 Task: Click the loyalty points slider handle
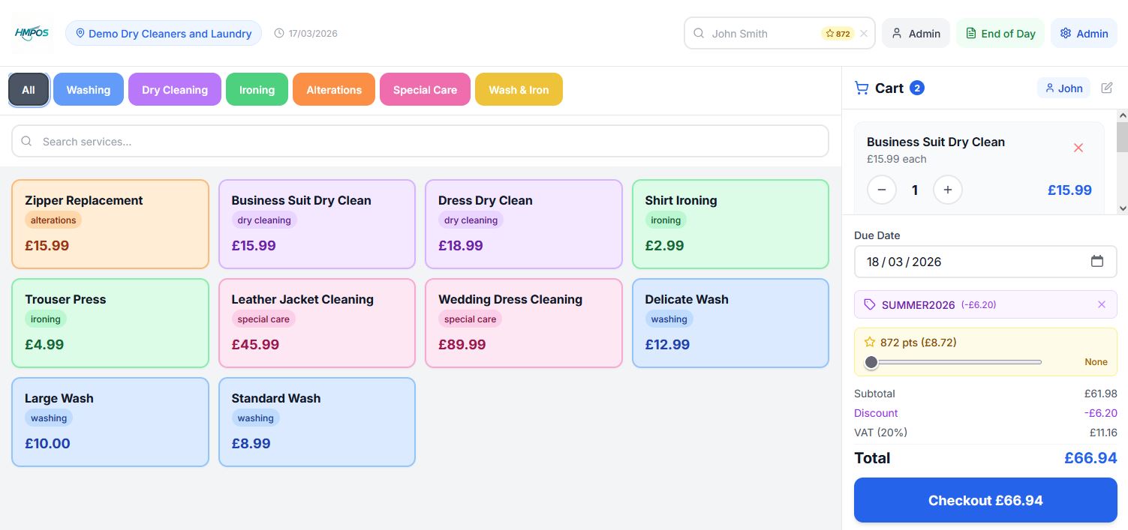[871, 363]
